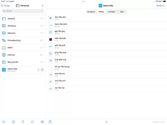Viewport: 167px width, 125px height.
Task: Switch to the Основное tab
Action: pos(91,12)
